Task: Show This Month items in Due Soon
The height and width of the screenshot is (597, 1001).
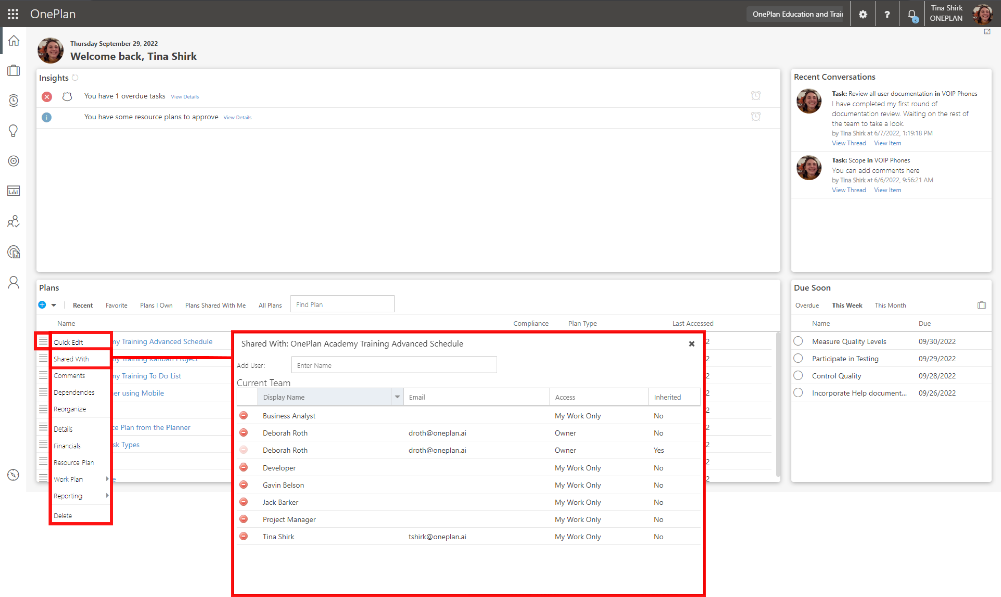Action: pyautogui.click(x=890, y=306)
